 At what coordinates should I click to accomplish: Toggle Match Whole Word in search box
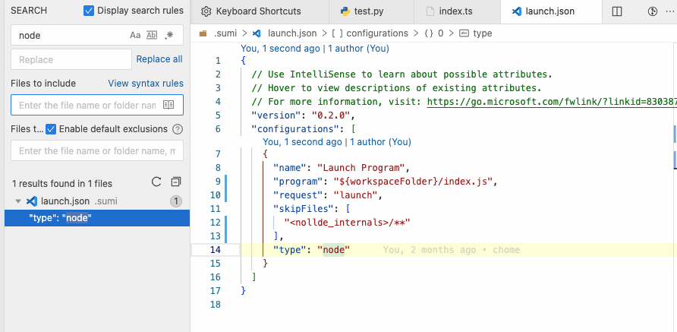[x=152, y=36]
